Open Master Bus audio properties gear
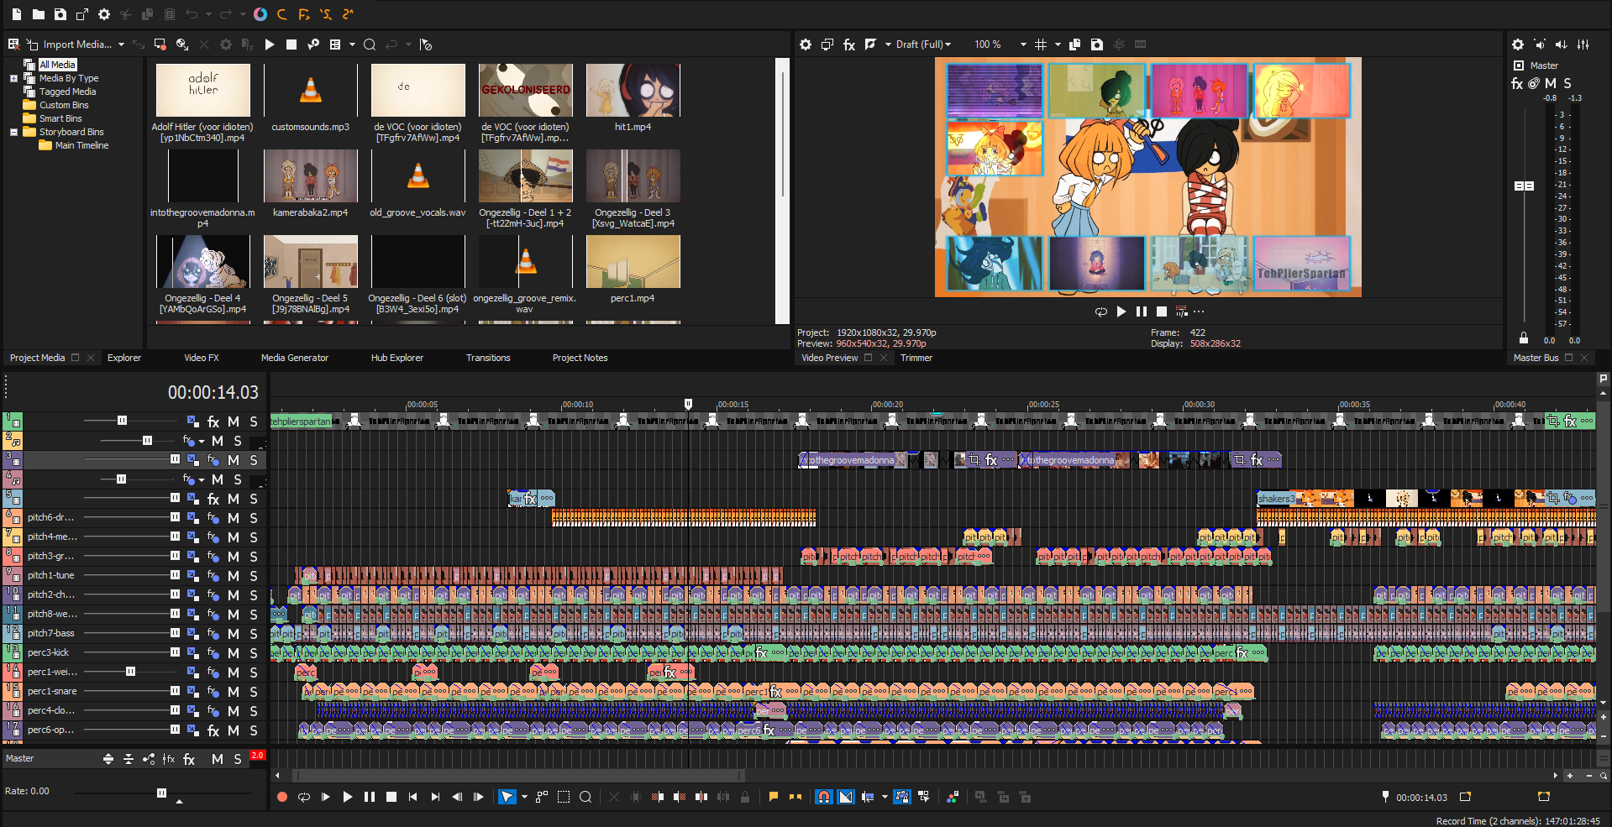1612x827 pixels. pos(1517,44)
